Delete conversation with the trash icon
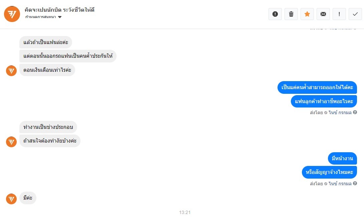Image resolution: width=364 pixels, height=223 pixels. pos(291,14)
